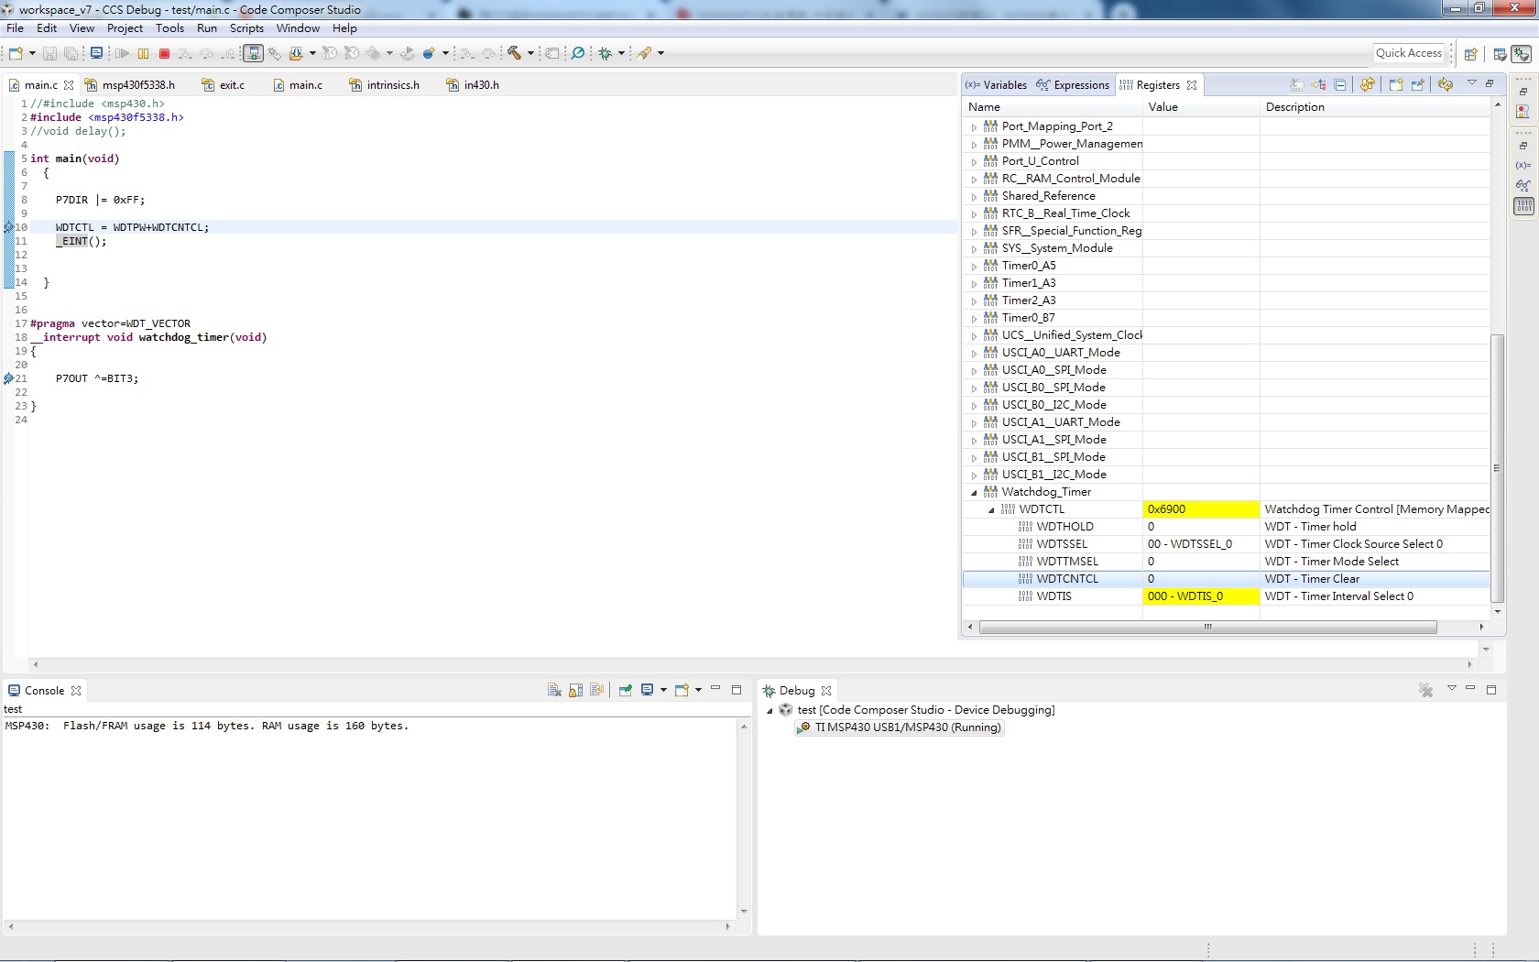Screen dimensions: 1539x962
Task: Maximize the Debug view panel
Action: [1491, 689]
